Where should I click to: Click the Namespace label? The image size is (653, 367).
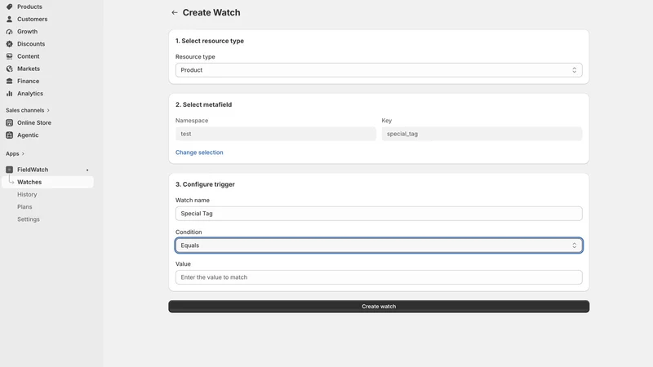click(192, 120)
